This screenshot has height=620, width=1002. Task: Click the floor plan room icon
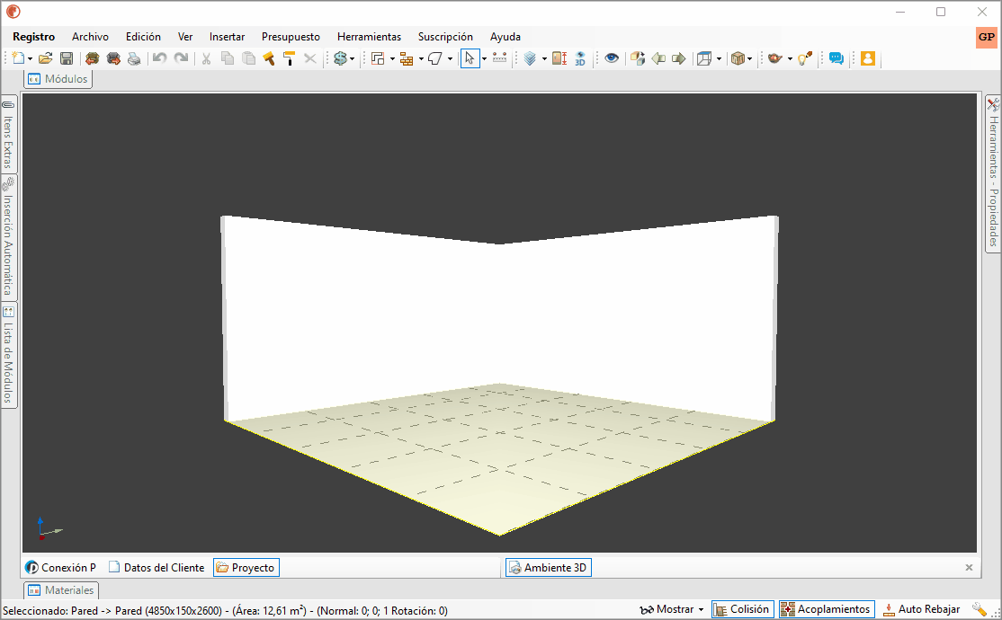(379, 58)
